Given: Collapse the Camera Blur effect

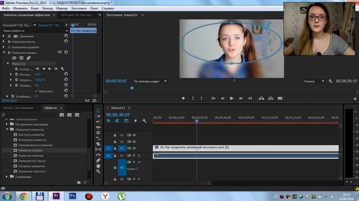Looking at the screenshot, I should coord(4,52).
